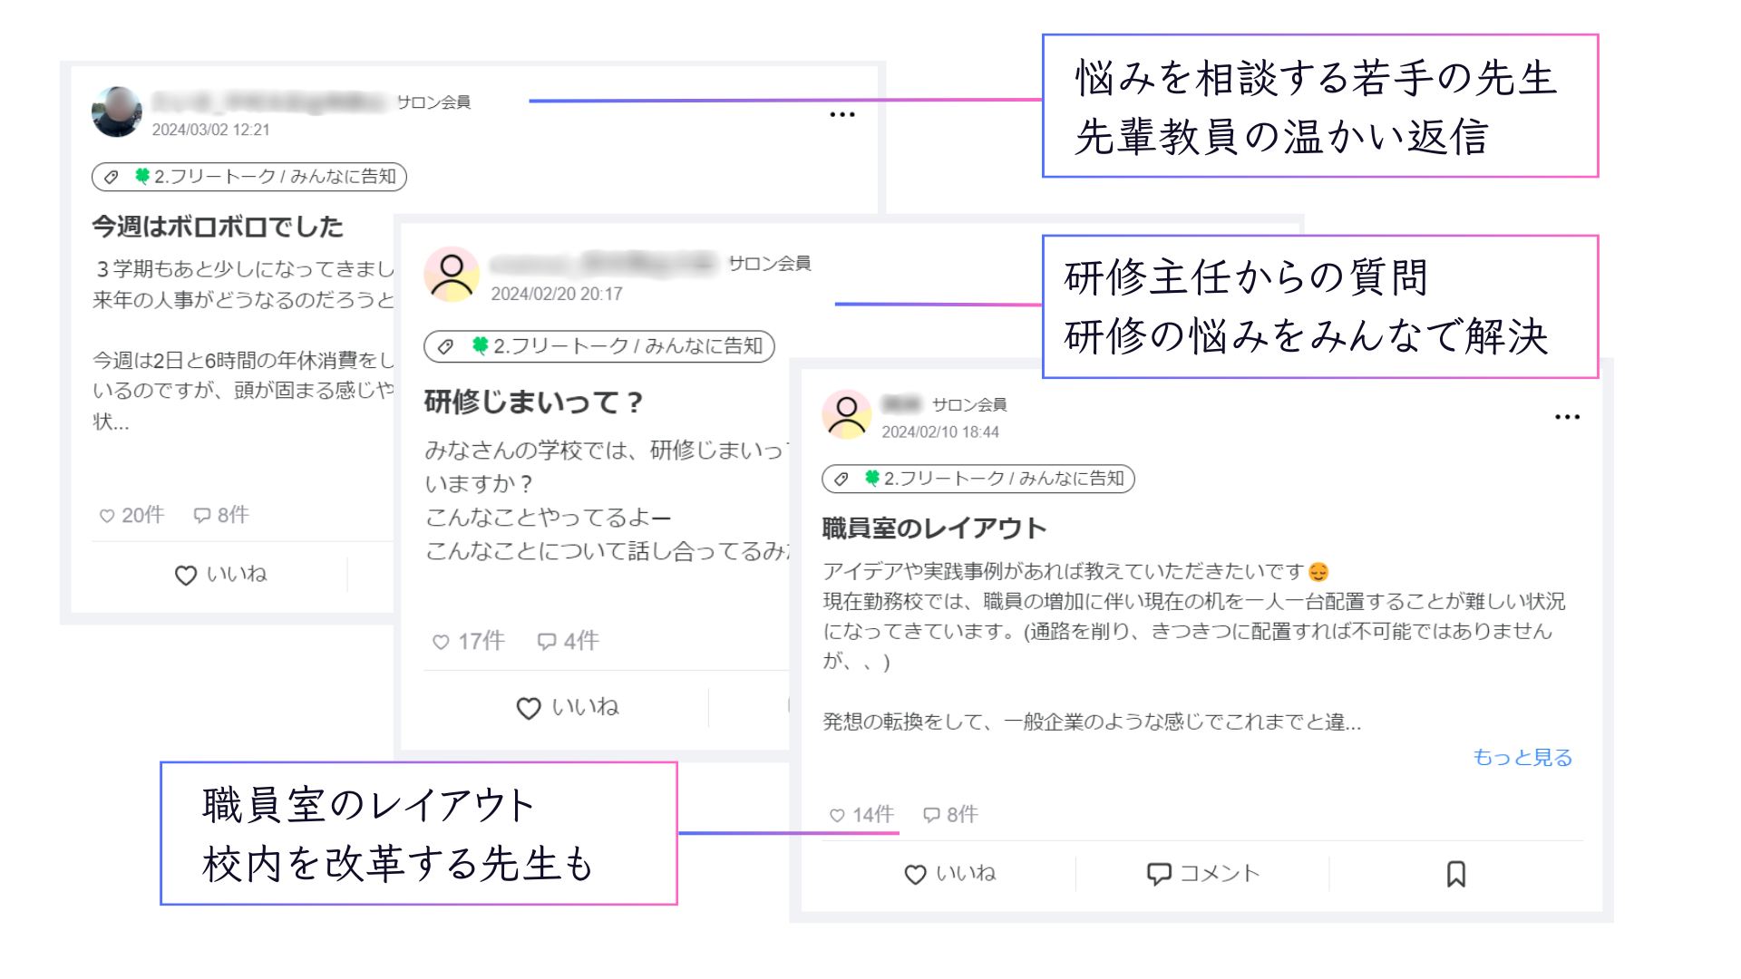The image size is (1741, 979).
Task: Open blurred profile photo avatar of first post
Action: [117, 112]
